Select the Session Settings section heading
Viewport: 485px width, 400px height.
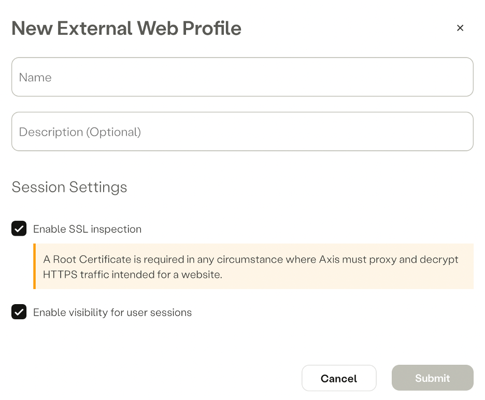69,187
